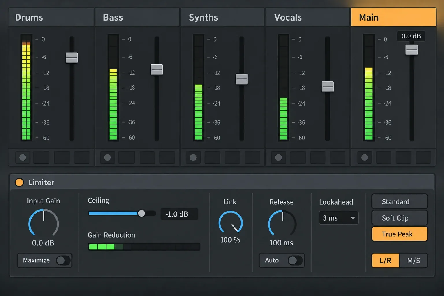Click the Main fader readout showing 0.0 dB
The height and width of the screenshot is (296, 444).
(x=411, y=36)
